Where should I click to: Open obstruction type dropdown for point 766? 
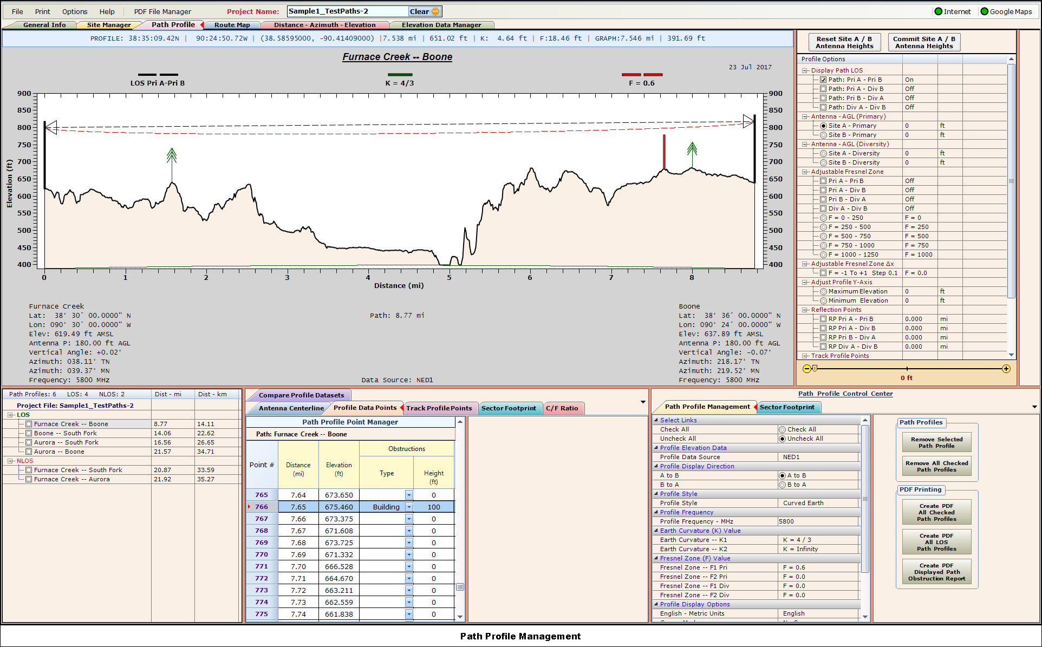(x=409, y=507)
